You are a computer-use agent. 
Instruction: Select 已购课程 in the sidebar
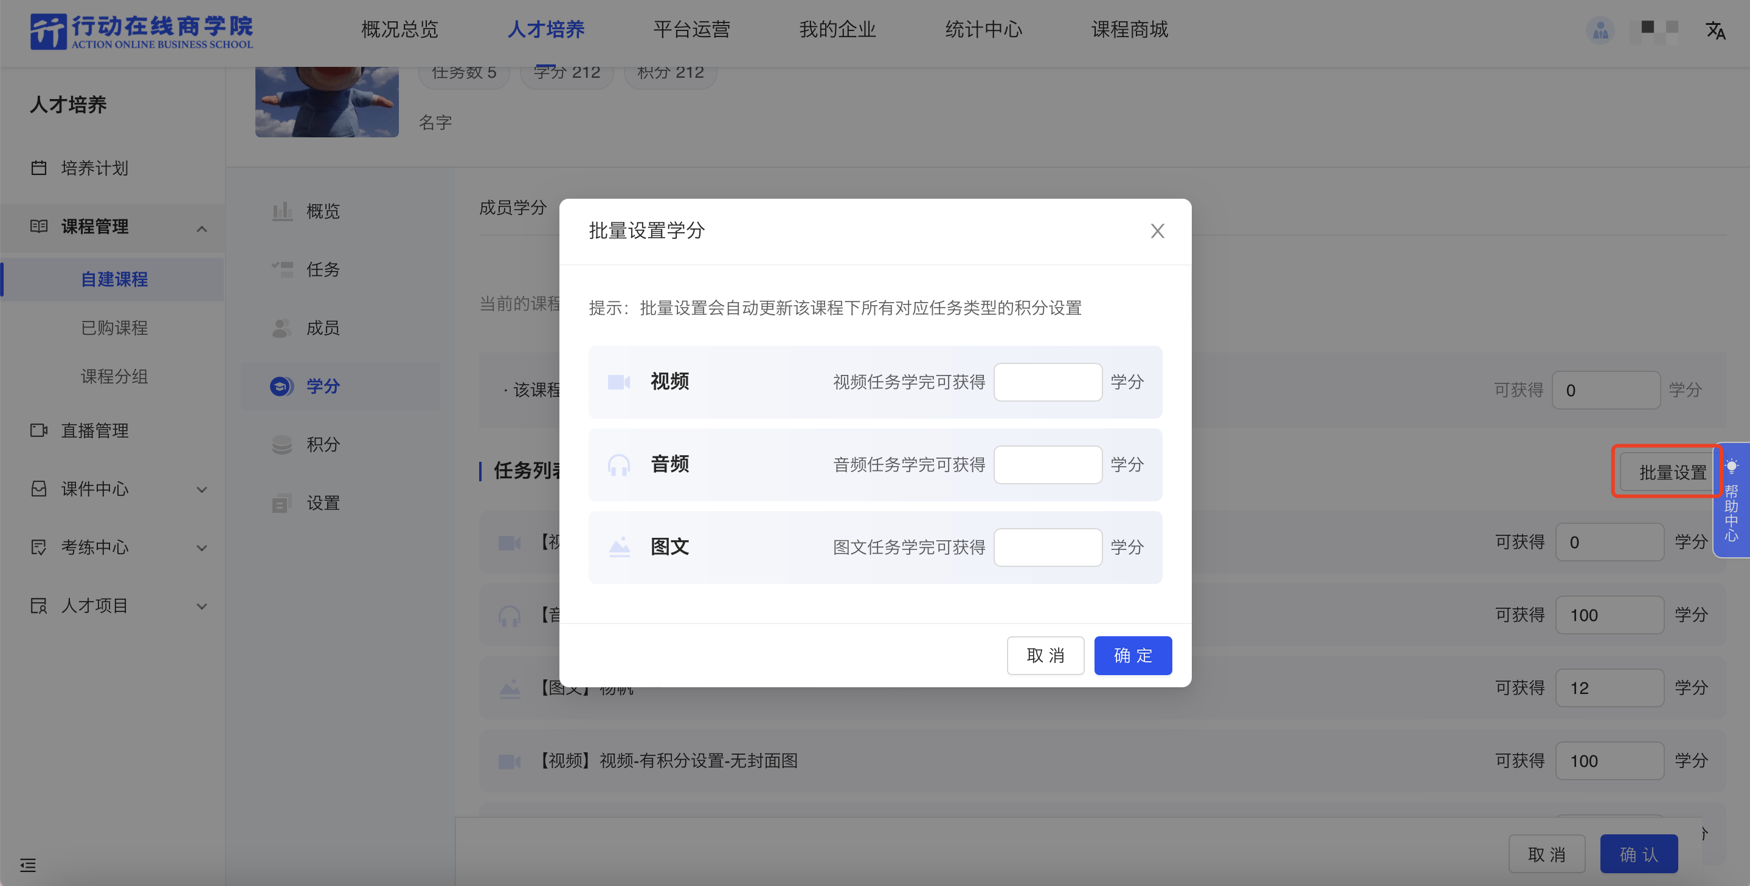click(x=114, y=328)
